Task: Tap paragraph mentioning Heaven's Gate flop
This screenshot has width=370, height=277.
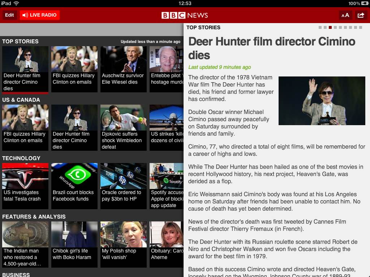Action: (276, 174)
